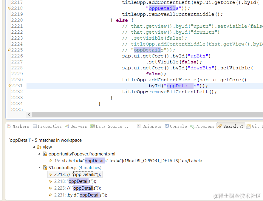
Task: Click the match arrow icon for line 2,213
Action: click(x=50, y=174)
